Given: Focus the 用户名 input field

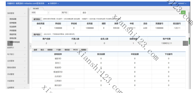Looking at the screenshot, I should tap(75, 12).
